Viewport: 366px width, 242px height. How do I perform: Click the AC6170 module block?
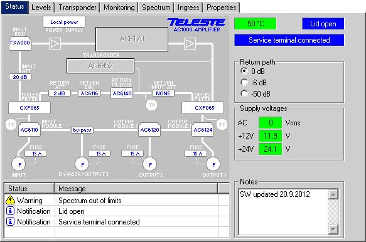[x=132, y=39]
